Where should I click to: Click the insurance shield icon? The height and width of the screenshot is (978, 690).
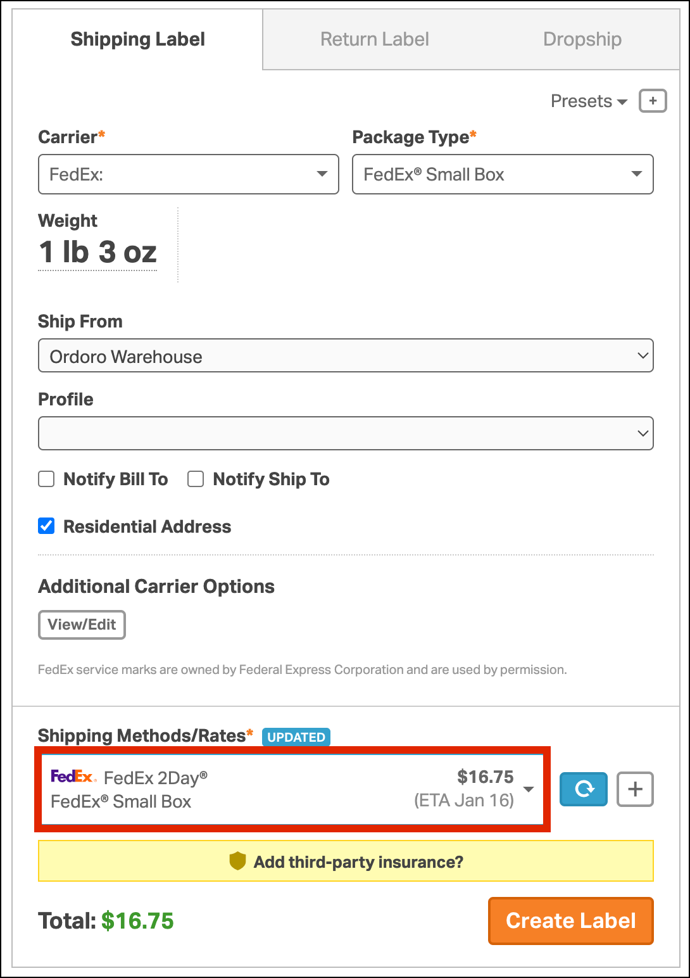click(237, 861)
